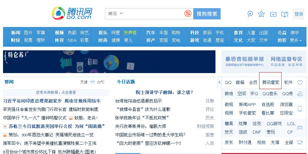Click the 搜狗搜索 search button
308x154 pixels.
click(207, 14)
